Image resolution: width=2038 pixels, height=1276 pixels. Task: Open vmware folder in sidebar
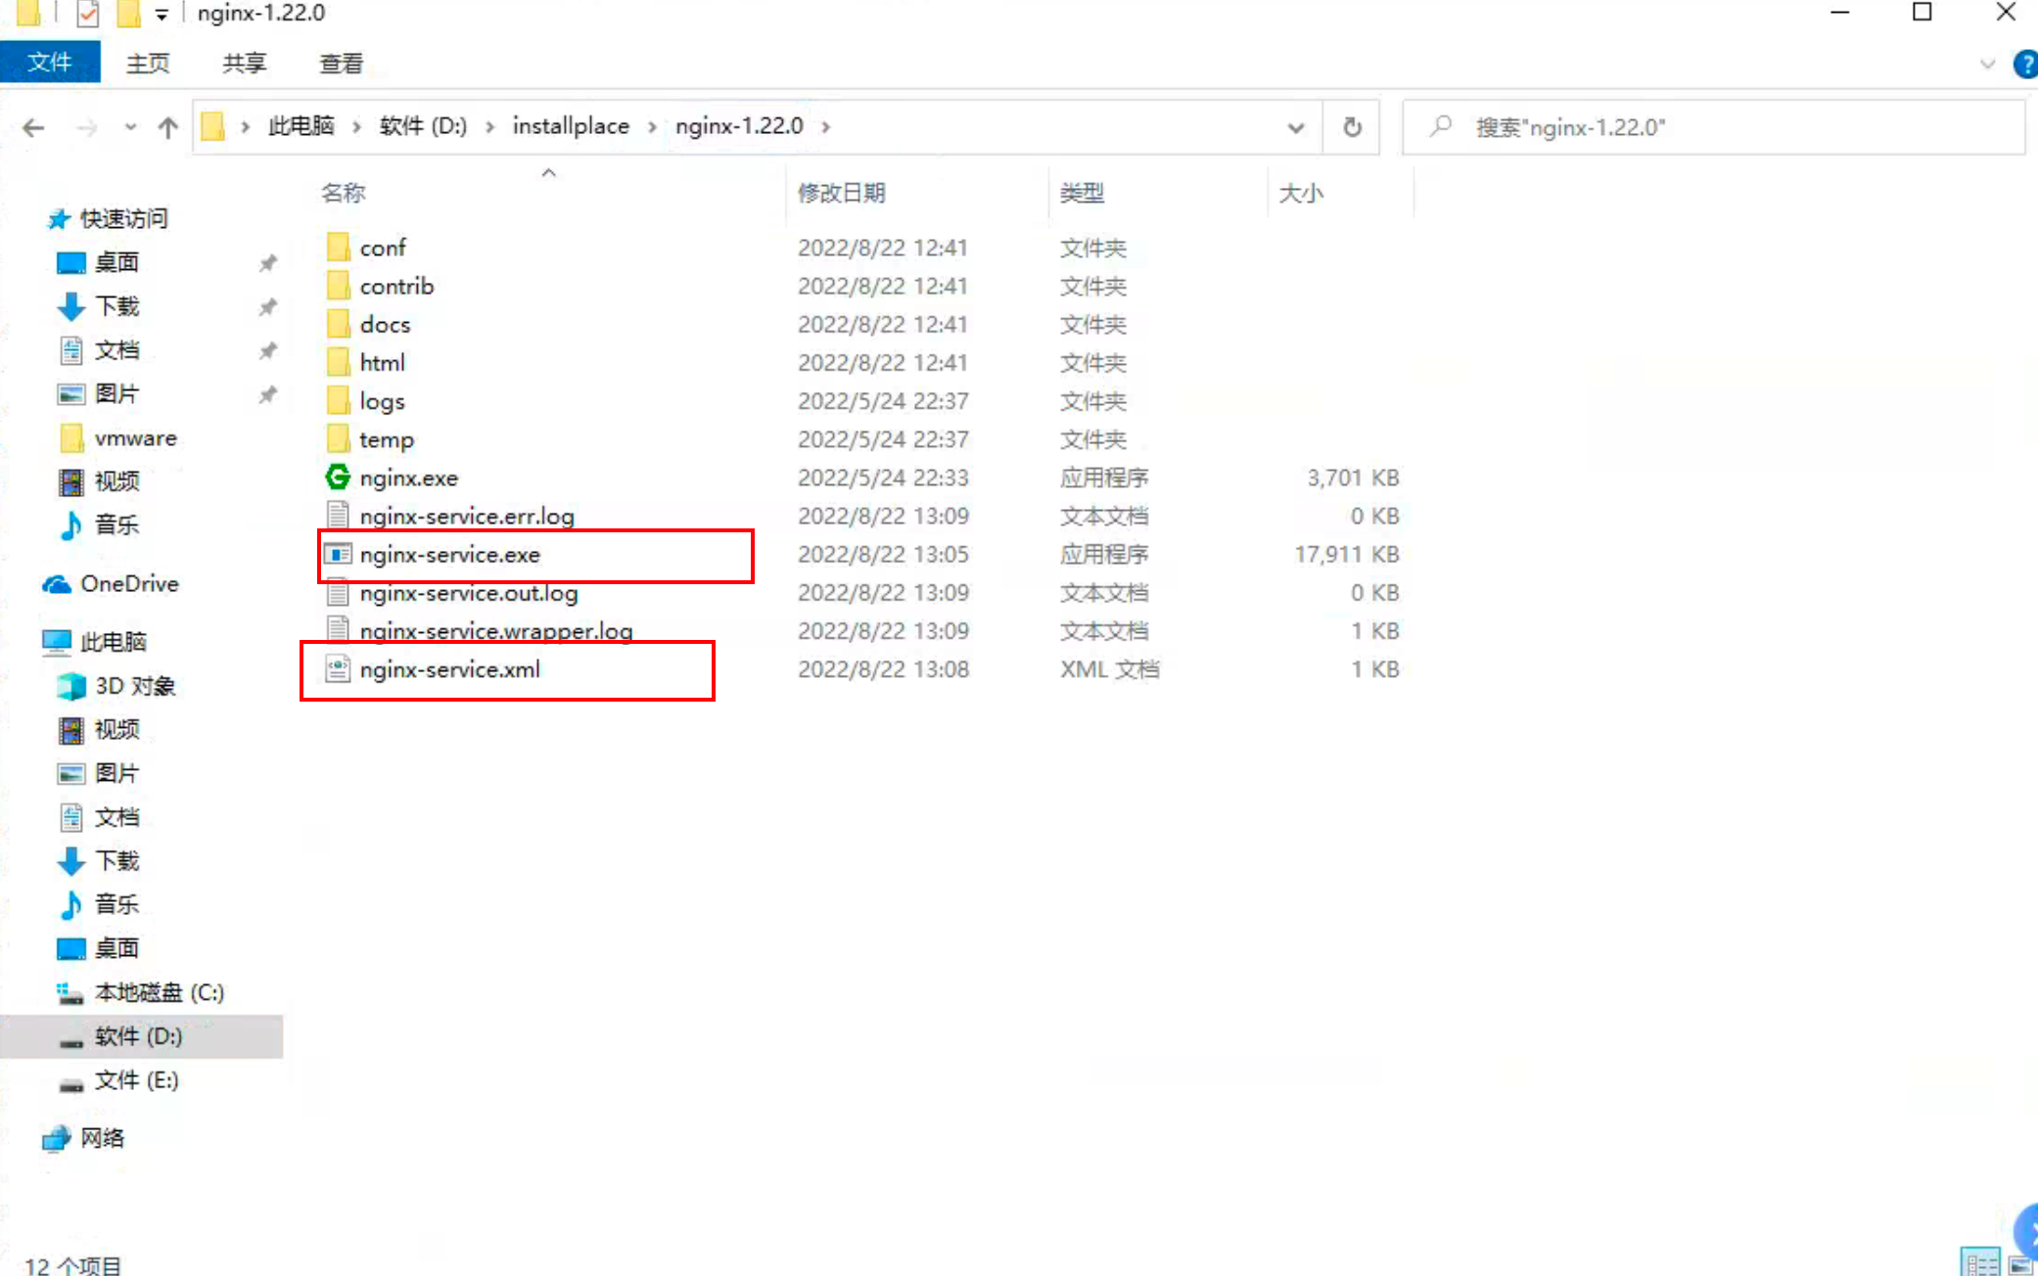pyautogui.click(x=136, y=437)
